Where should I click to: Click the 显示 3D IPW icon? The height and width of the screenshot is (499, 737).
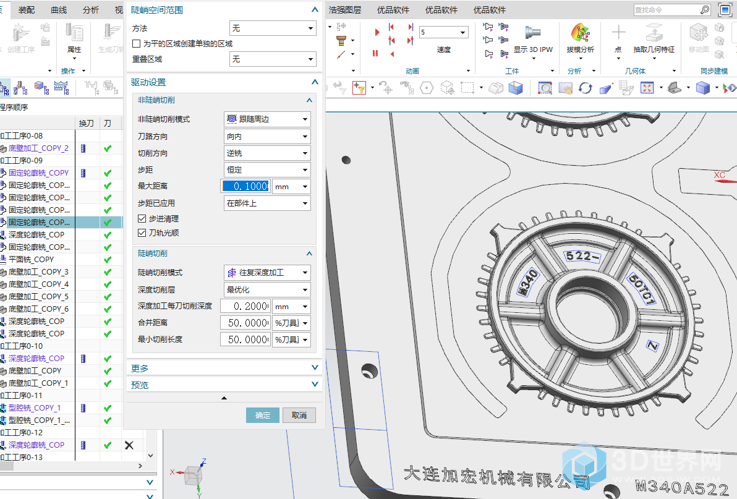coord(533,33)
